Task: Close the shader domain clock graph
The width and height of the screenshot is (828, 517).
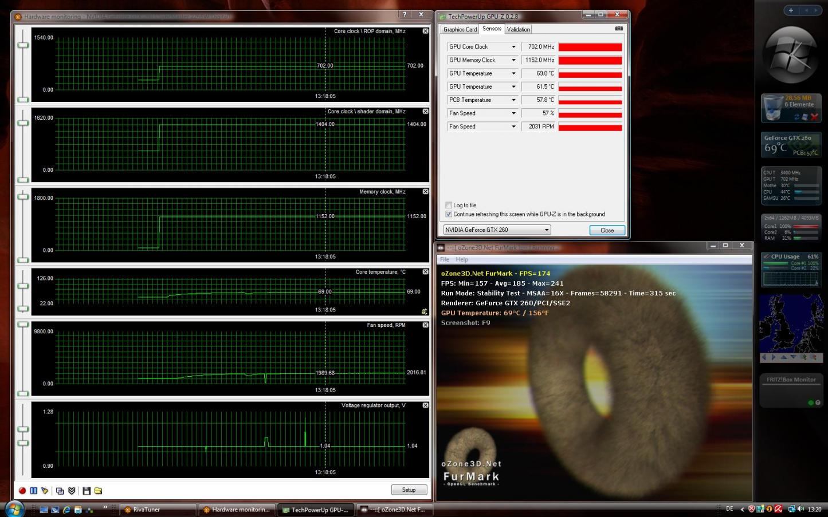Action: pyautogui.click(x=425, y=111)
